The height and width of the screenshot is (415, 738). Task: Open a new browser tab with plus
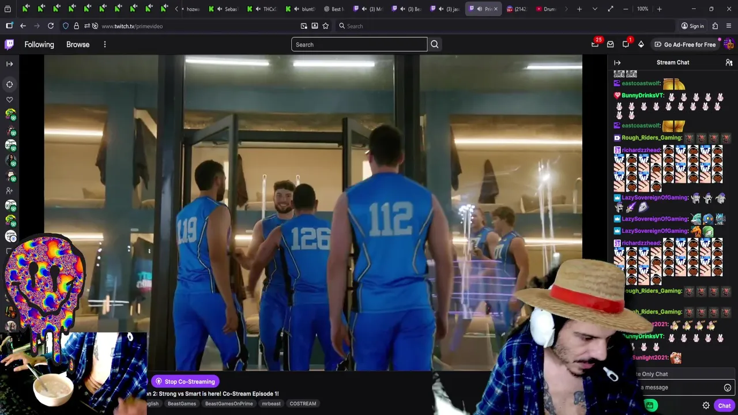click(579, 9)
